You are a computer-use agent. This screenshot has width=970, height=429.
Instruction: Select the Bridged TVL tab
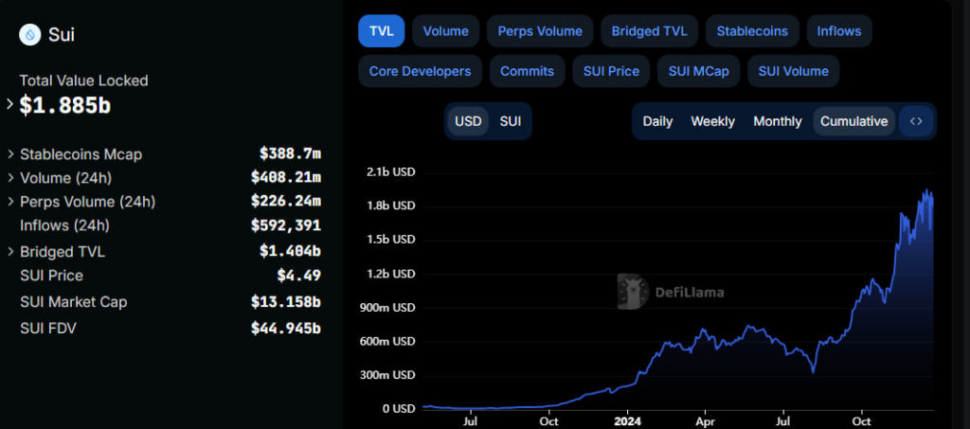pos(649,31)
